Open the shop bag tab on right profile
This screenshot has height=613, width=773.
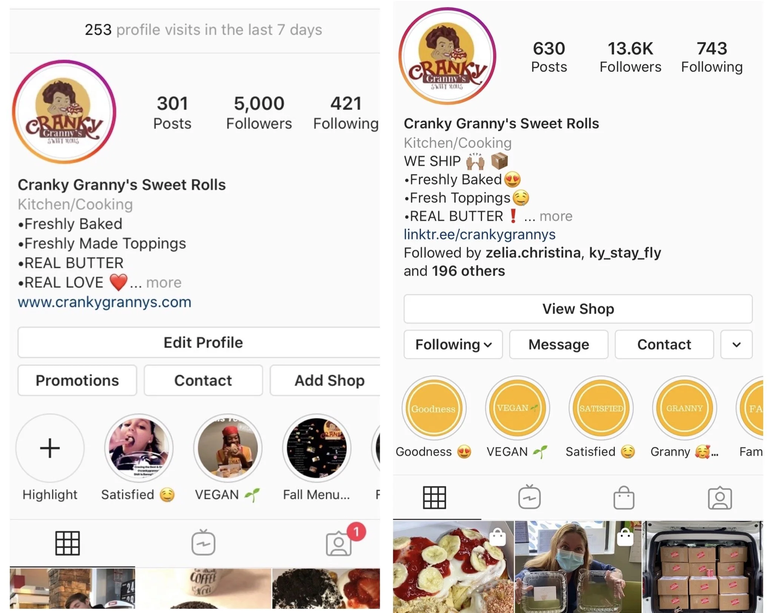coord(624,498)
